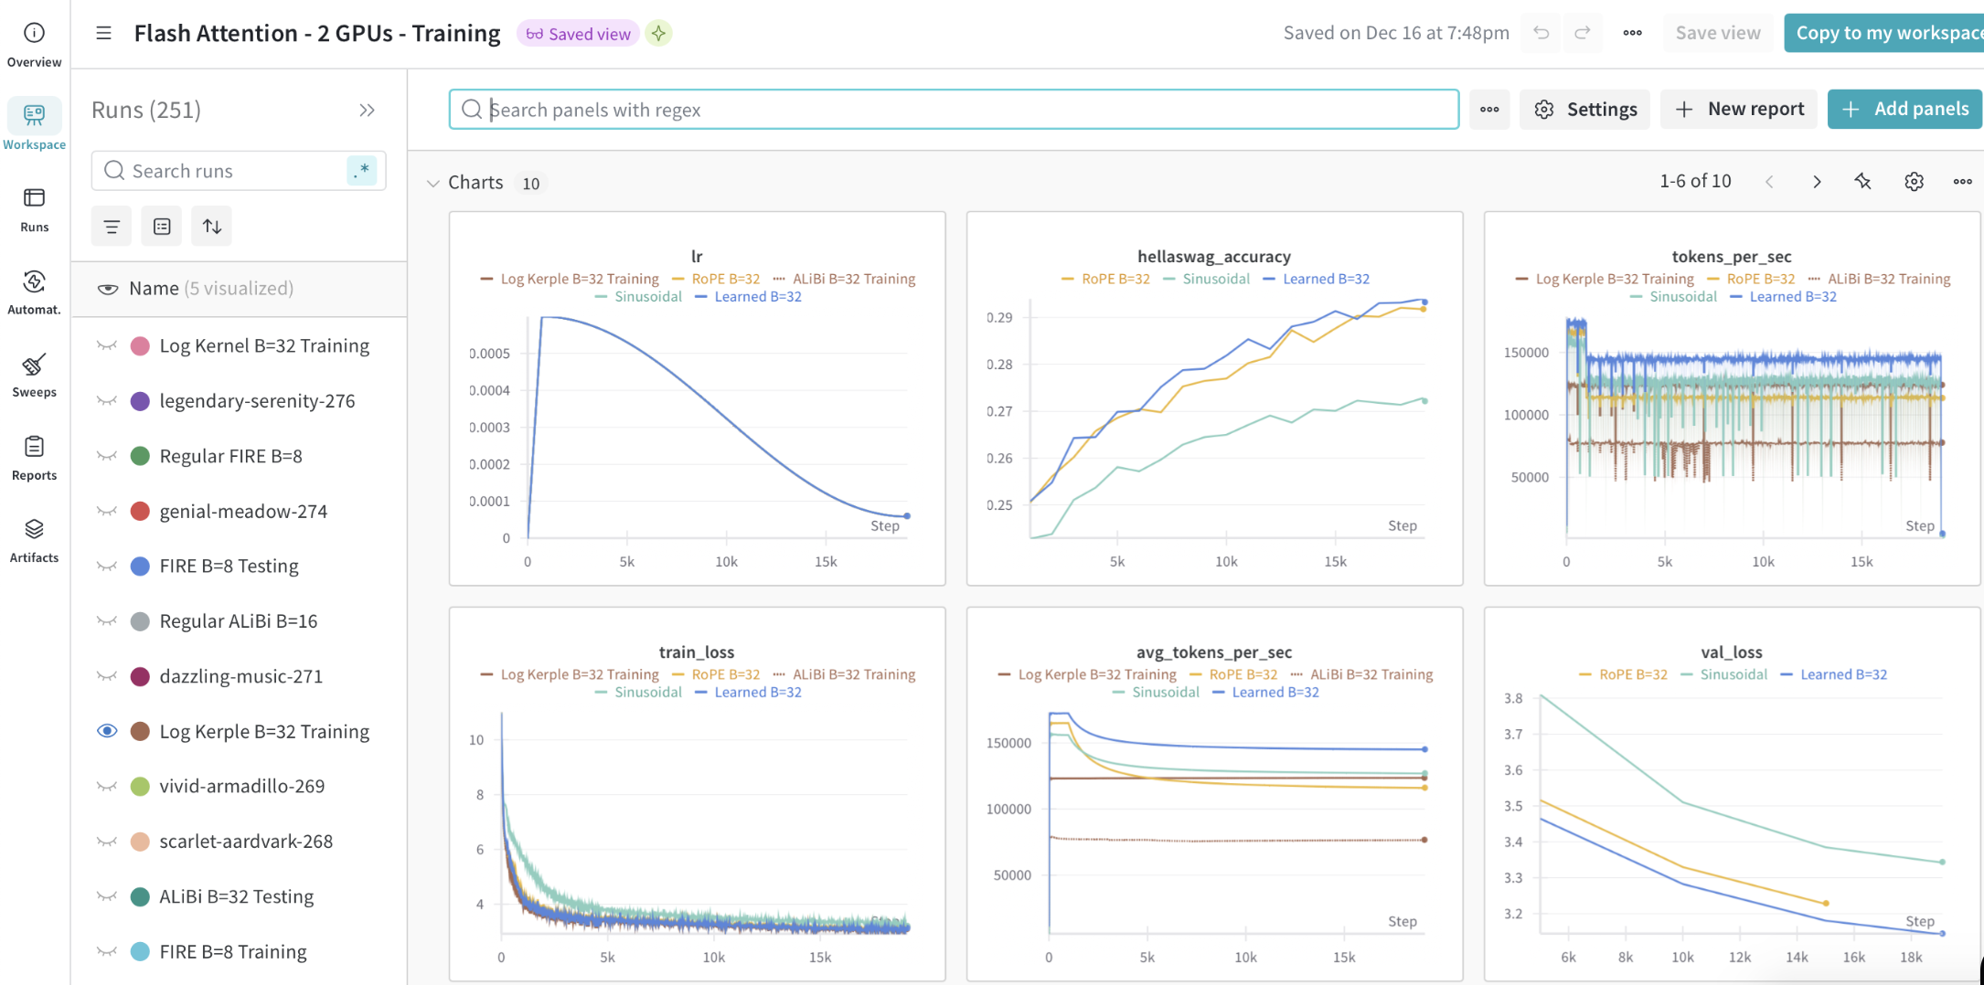Open the Overview tab
Screen dimensions: 1984x985
pyautogui.click(x=34, y=44)
